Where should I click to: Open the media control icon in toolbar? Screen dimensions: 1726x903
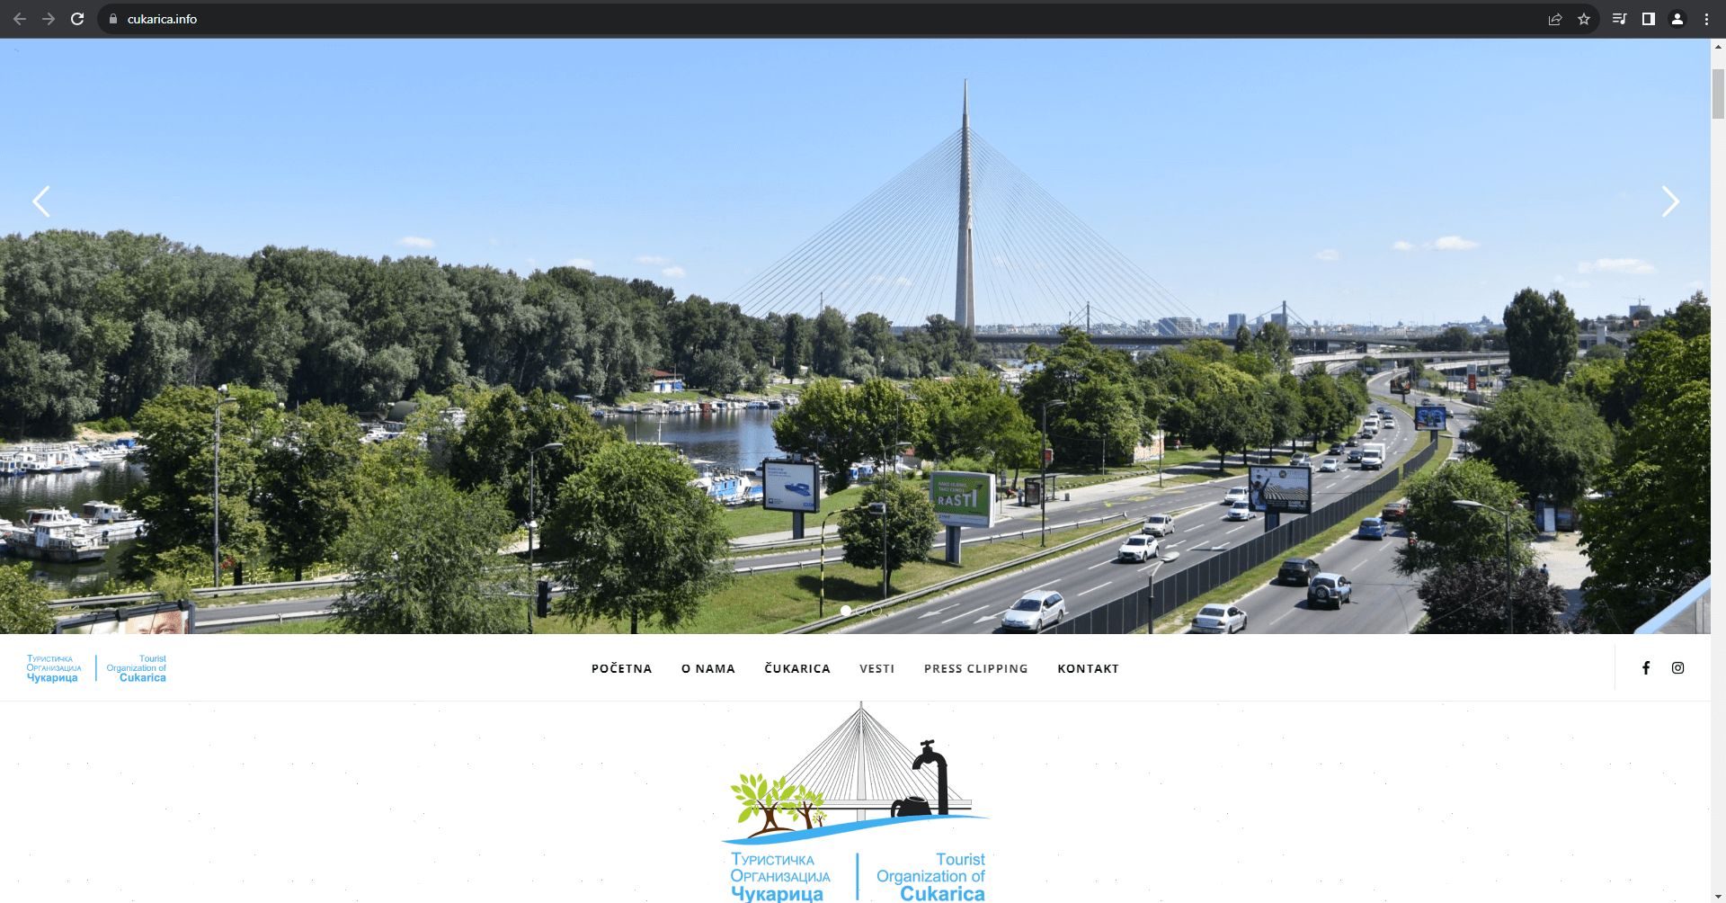[x=1619, y=19]
